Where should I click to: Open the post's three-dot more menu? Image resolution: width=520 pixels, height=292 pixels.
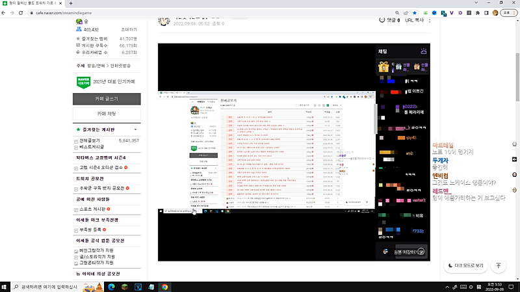click(430, 21)
